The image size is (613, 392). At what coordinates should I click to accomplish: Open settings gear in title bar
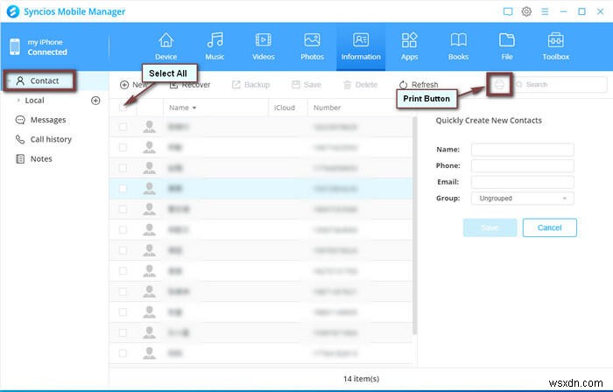tap(526, 11)
